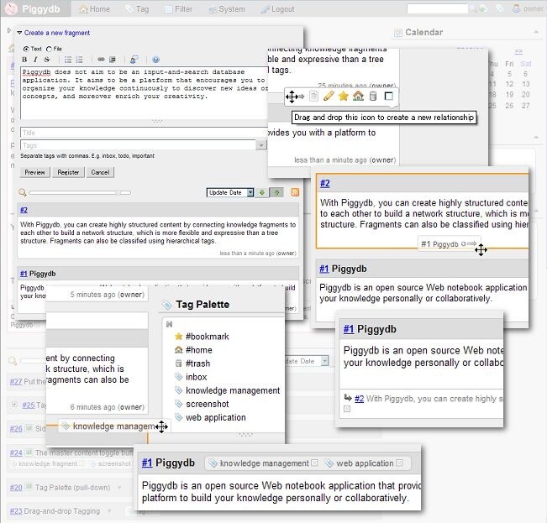Select screenshot tag in Tag Palette
Screen dimensions: 547x523
click(x=208, y=404)
